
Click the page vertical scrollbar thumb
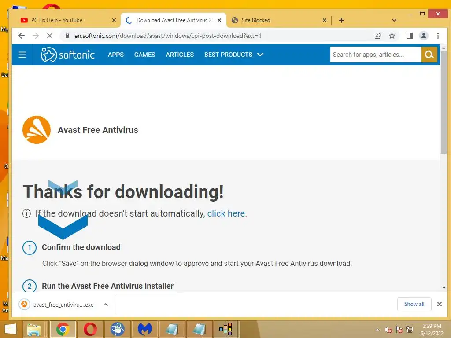pyautogui.click(x=444, y=103)
